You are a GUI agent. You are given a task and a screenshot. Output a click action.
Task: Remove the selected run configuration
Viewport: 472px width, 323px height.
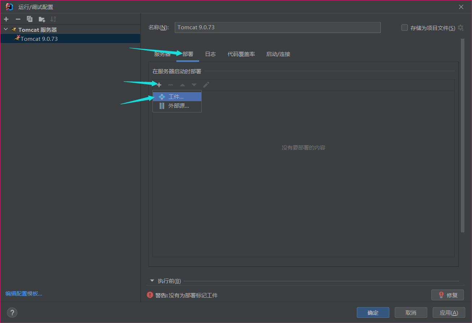tap(18, 19)
